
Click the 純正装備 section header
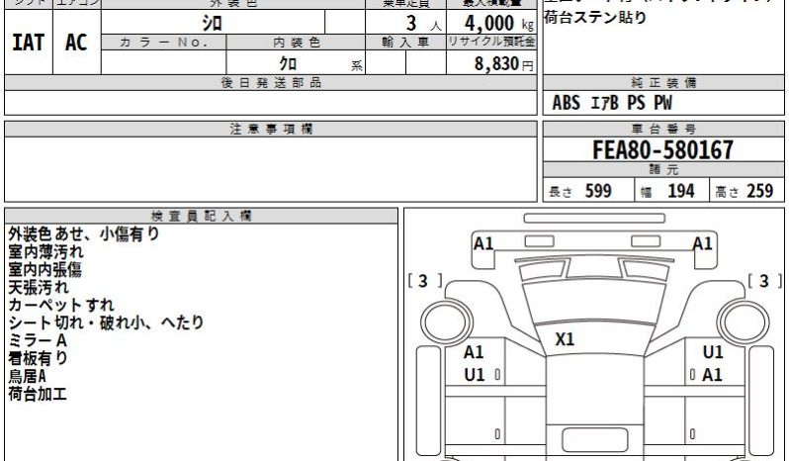pyautogui.click(x=663, y=83)
